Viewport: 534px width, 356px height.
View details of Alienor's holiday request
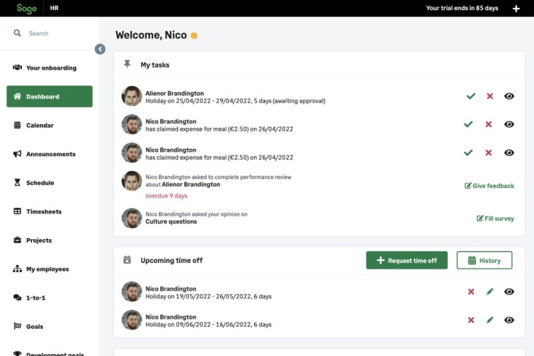pos(509,96)
